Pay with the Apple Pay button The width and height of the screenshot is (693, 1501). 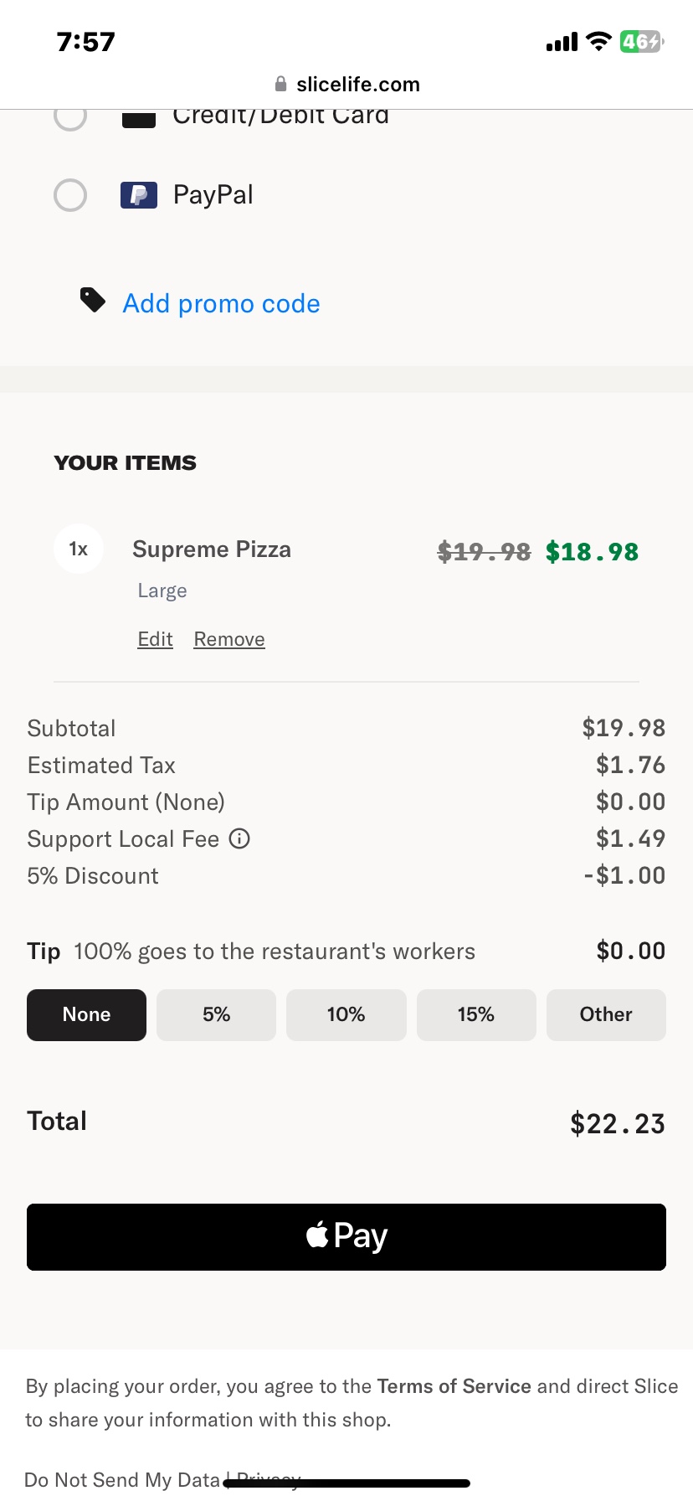346,1236
